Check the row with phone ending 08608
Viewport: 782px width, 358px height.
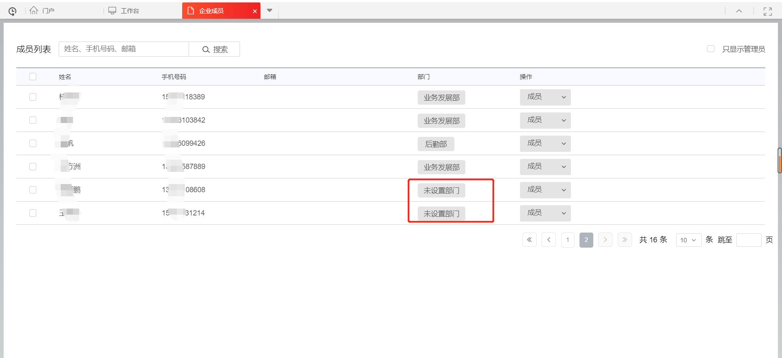point(33,190)
